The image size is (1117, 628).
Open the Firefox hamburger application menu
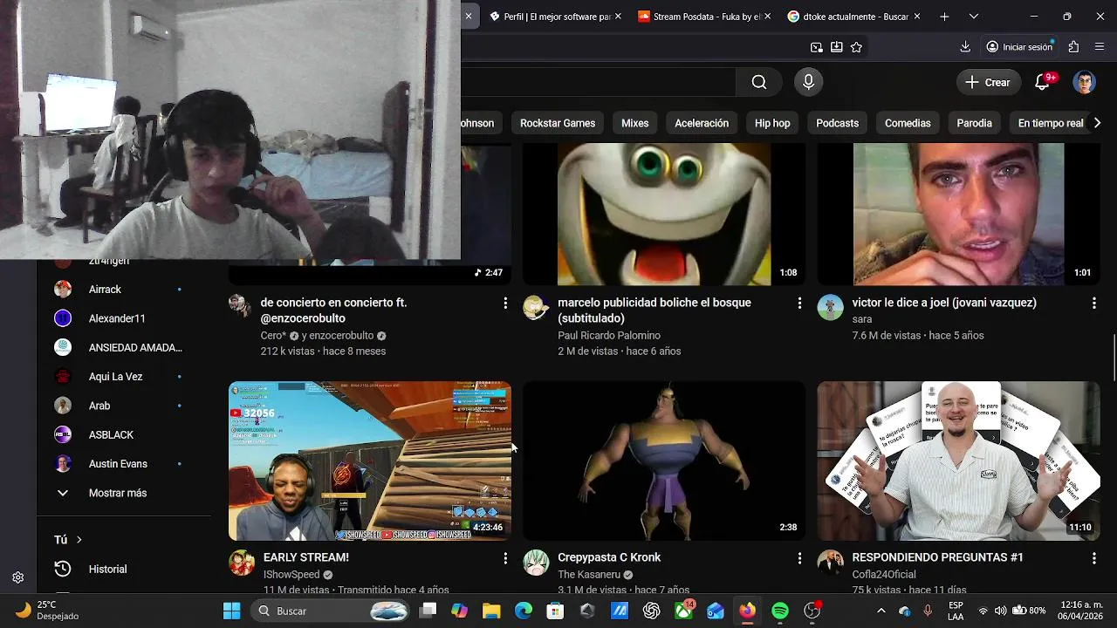click(x=1100, y=47)
